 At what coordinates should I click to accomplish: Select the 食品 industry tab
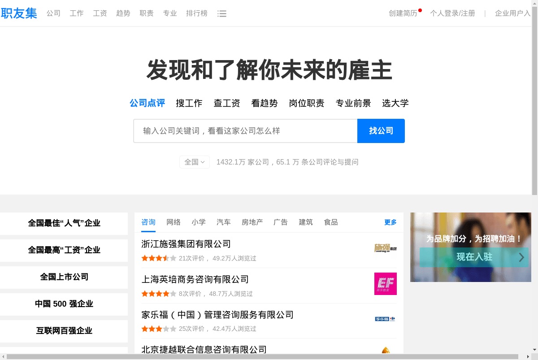pyautogui.click(x=331, y=222)
